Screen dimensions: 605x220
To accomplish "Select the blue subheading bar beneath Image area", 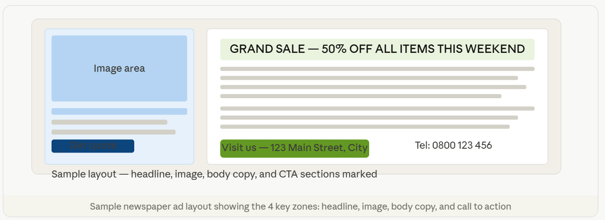I will click(x=119, y=111).
